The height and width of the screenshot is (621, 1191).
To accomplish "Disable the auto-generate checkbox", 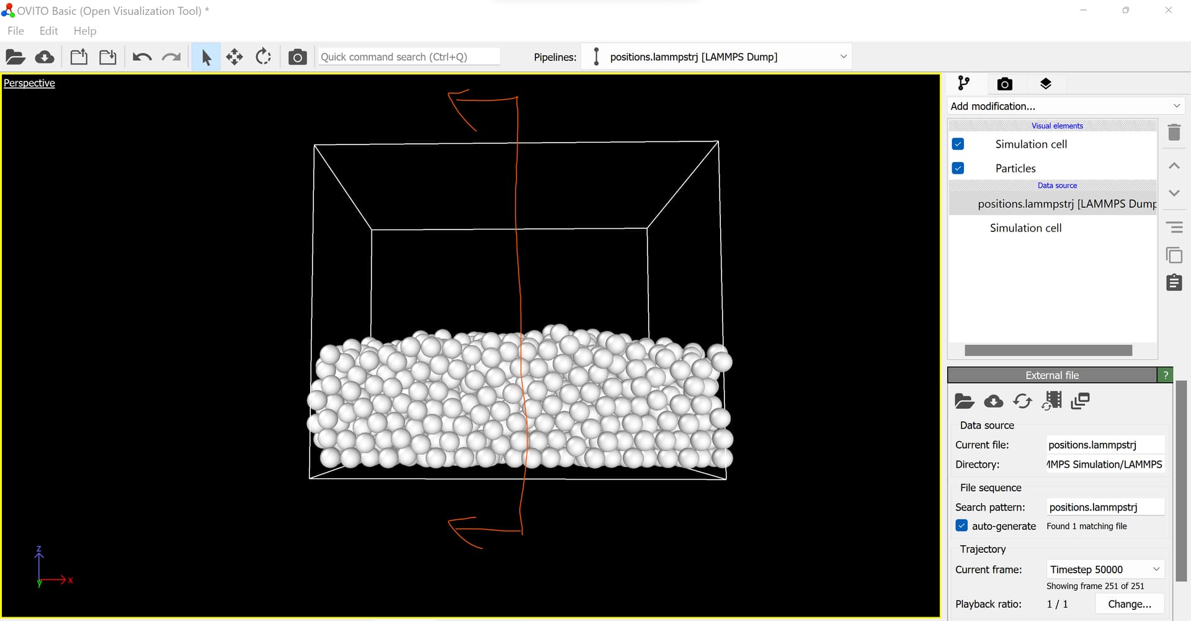I will 961,525.
